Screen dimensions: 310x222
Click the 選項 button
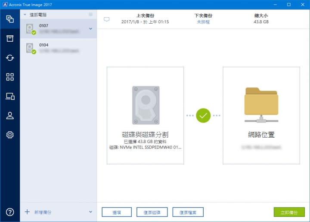pos(117,212)
